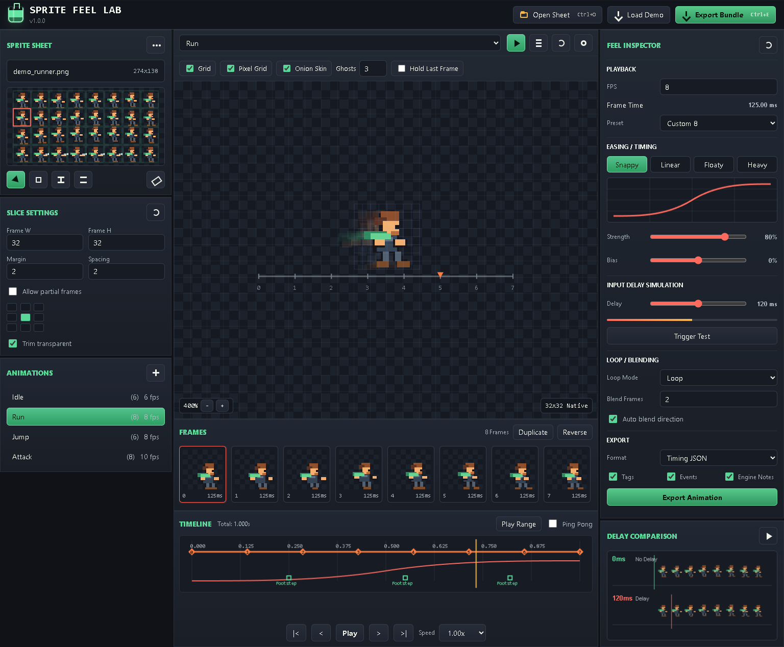Toggle Trim transparent checkbox

pos(13,343)
